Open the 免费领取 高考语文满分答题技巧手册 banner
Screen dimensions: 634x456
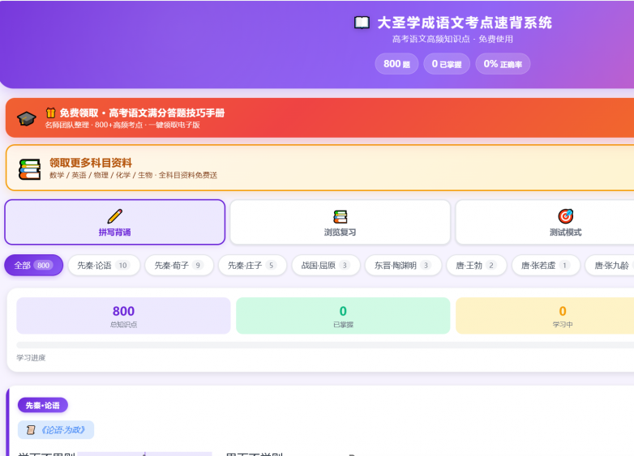click(319, 118)
